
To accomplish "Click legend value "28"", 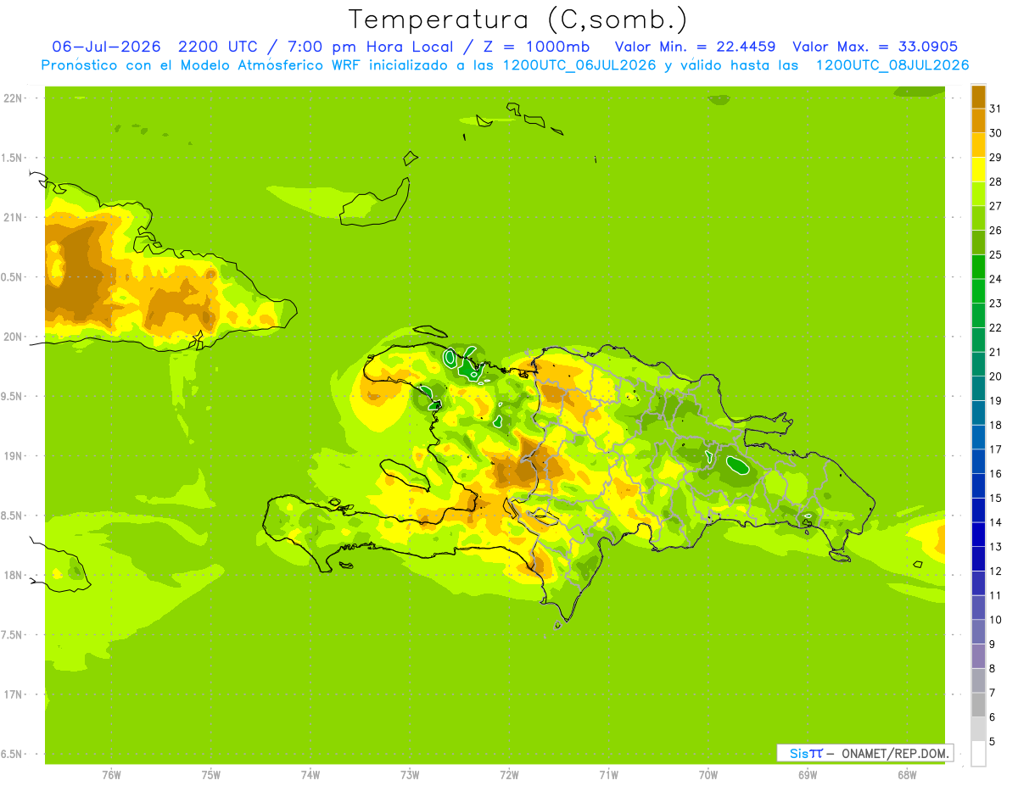I will click(996, 181).
